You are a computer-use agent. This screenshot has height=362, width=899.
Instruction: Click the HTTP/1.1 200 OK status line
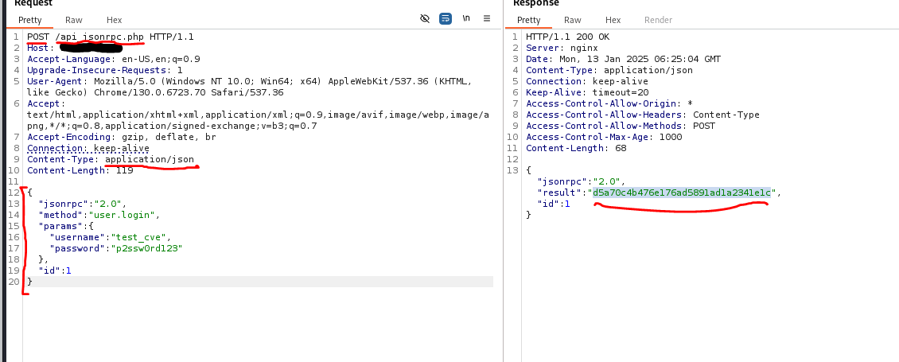(567, 37)
